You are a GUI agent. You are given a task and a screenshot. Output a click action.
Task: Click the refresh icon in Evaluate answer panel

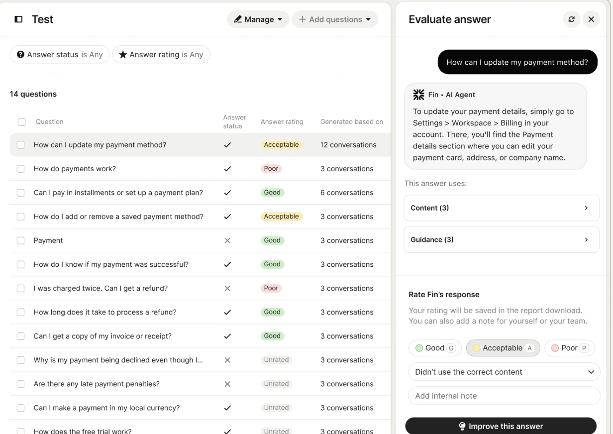571,19
